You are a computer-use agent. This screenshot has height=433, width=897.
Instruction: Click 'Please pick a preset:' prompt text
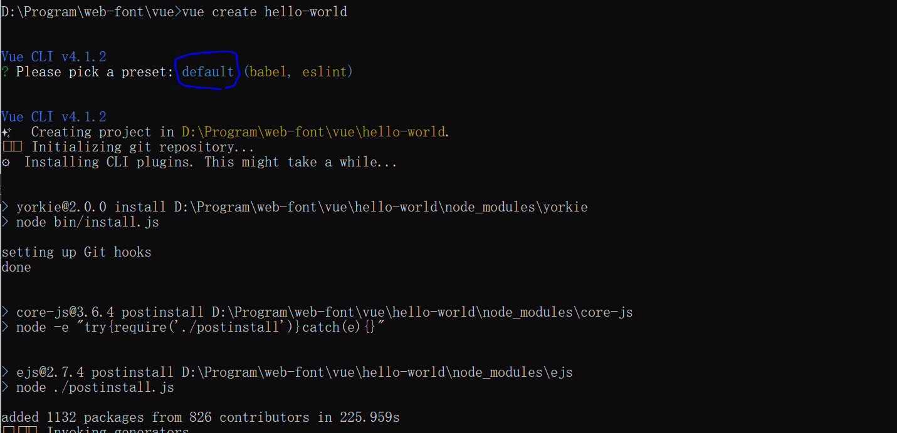pos(94,72)
